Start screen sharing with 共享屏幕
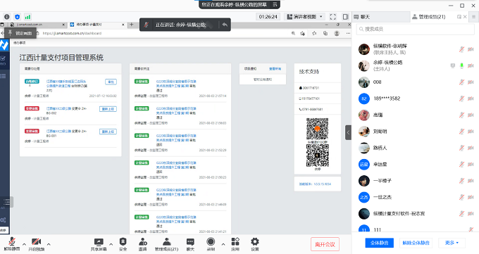 (x=99, y=244)
